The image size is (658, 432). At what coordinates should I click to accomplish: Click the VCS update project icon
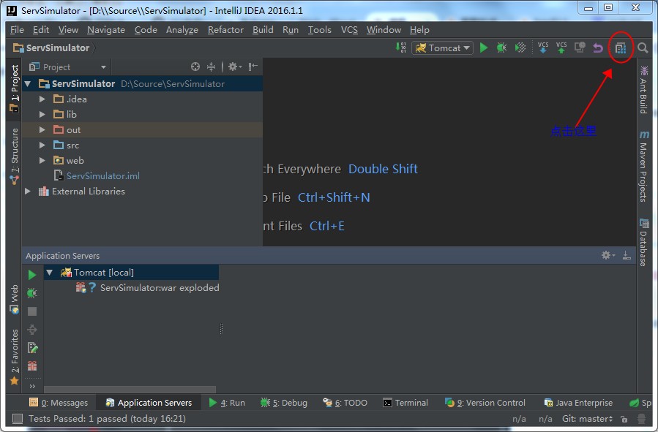click(x=543, y=48)
